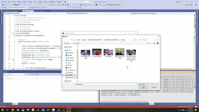The width and height of the screenshot is (199, 112).
Task: Click the Help icon in Open dialog
Action: pos(158,43)
